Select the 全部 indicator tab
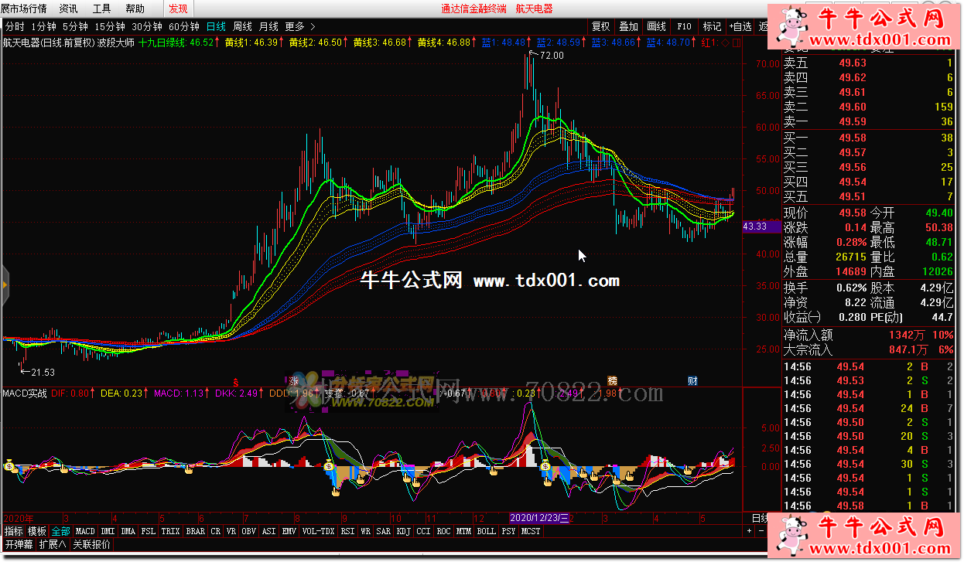The image size is (964, 562). 61,532
